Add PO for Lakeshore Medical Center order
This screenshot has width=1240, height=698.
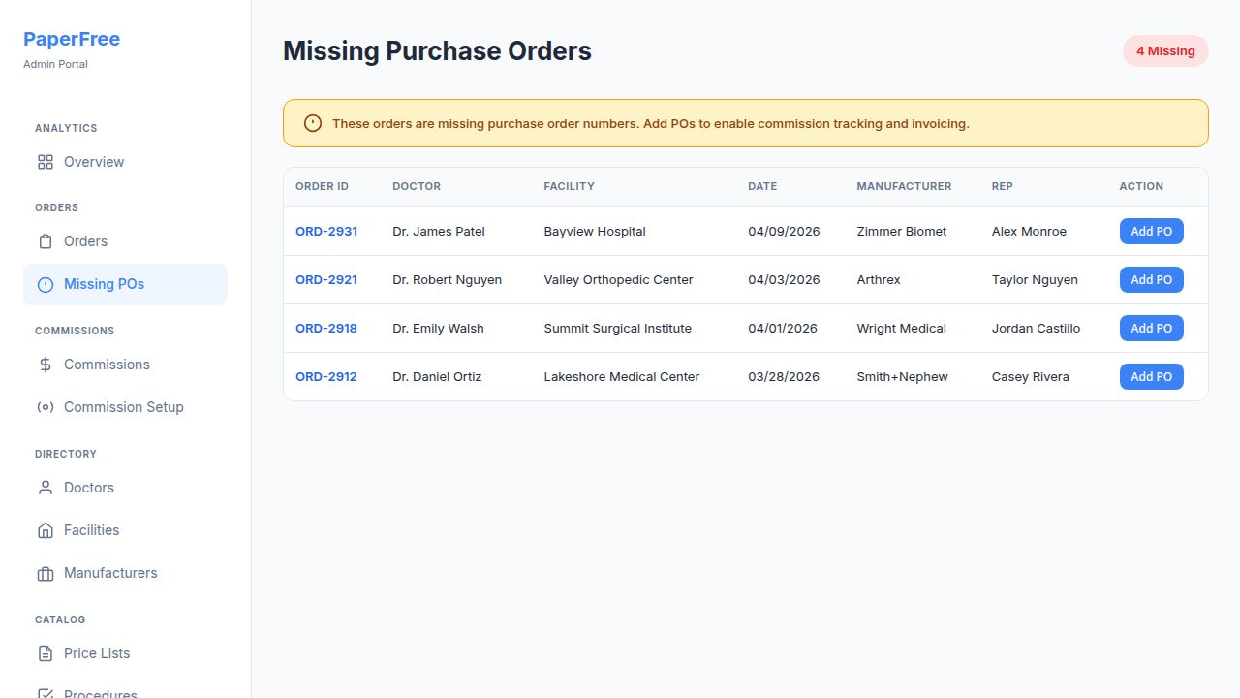point(1151,376)
